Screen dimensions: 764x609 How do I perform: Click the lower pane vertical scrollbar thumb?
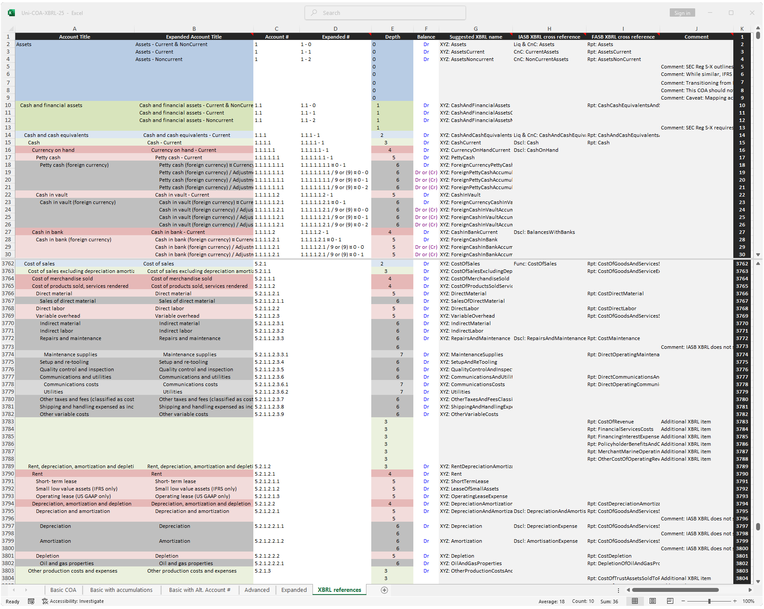click(x=758, y=527)
